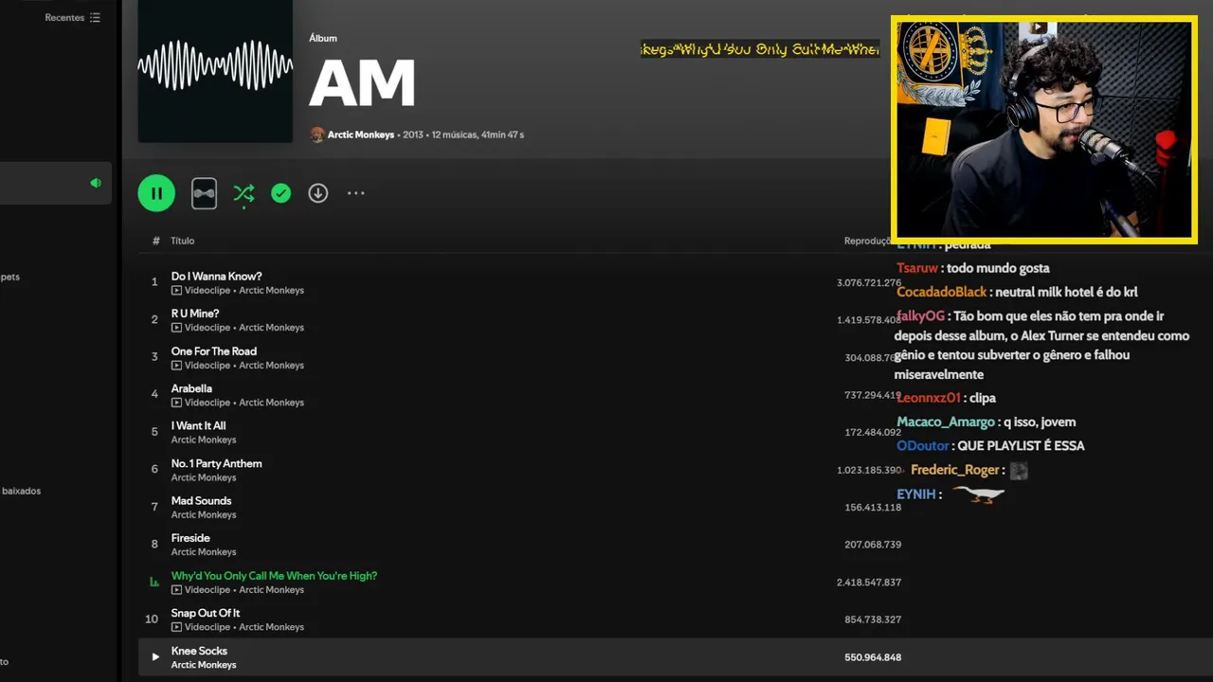Click track number 5 in the list
This screenshot has height=682, width=1213.
coord(154,432)
